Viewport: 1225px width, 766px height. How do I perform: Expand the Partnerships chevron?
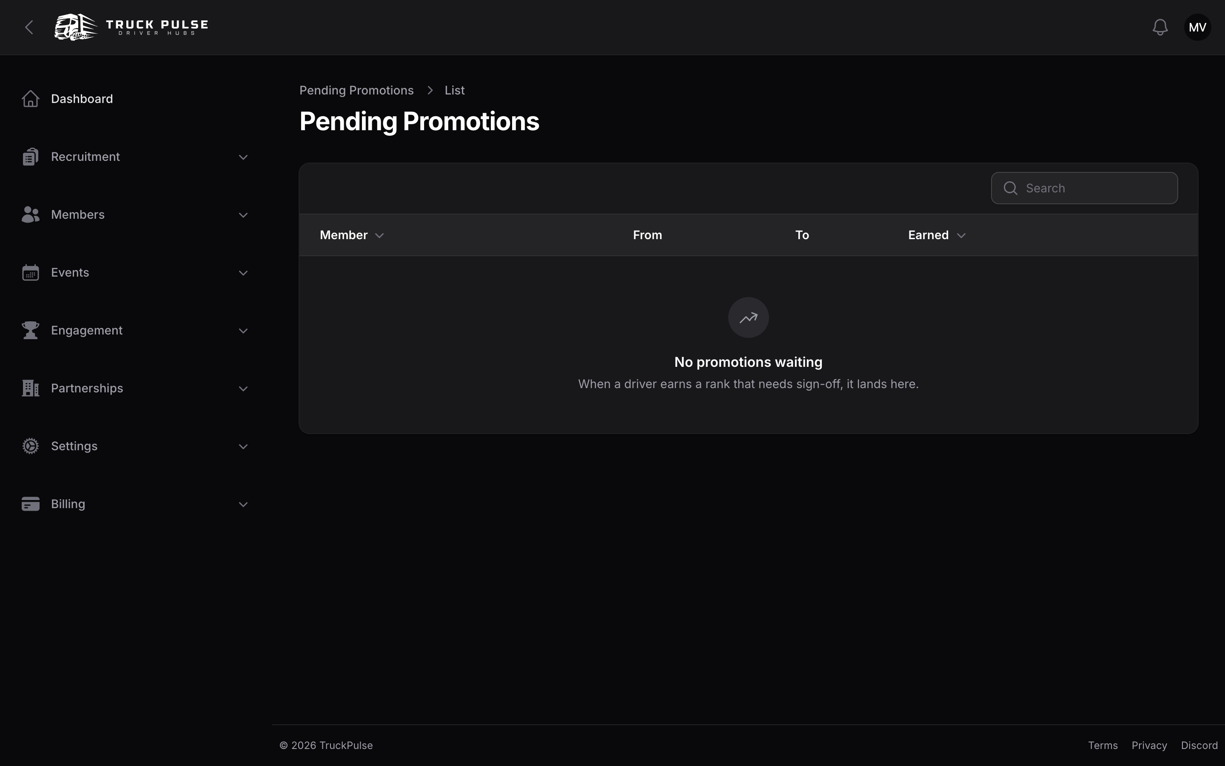point(243,389)
